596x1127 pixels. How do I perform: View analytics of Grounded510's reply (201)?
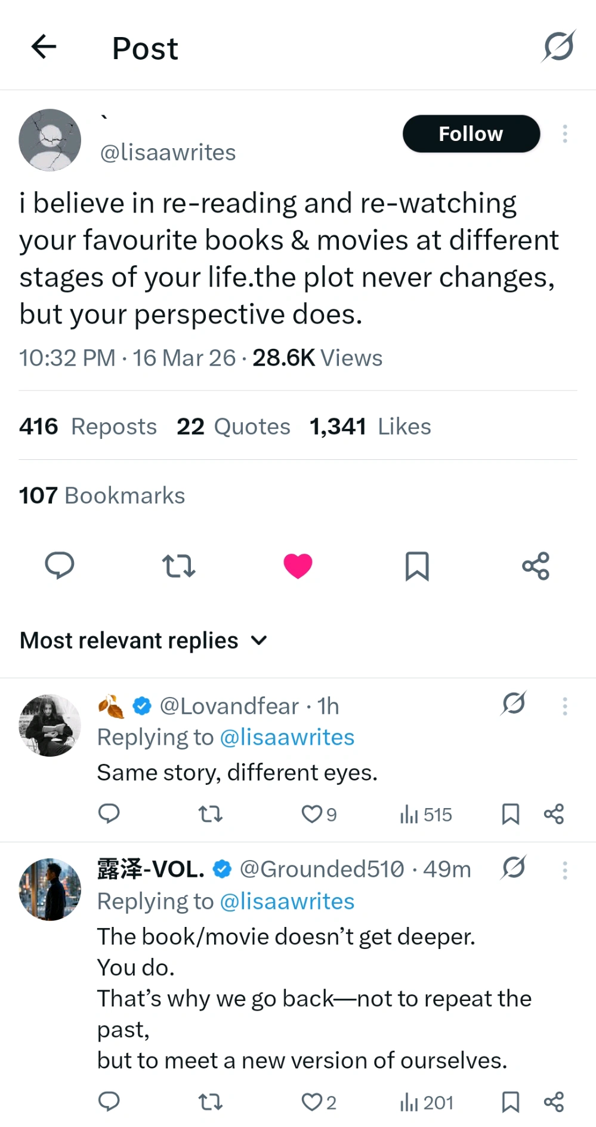pos(427,1102)
